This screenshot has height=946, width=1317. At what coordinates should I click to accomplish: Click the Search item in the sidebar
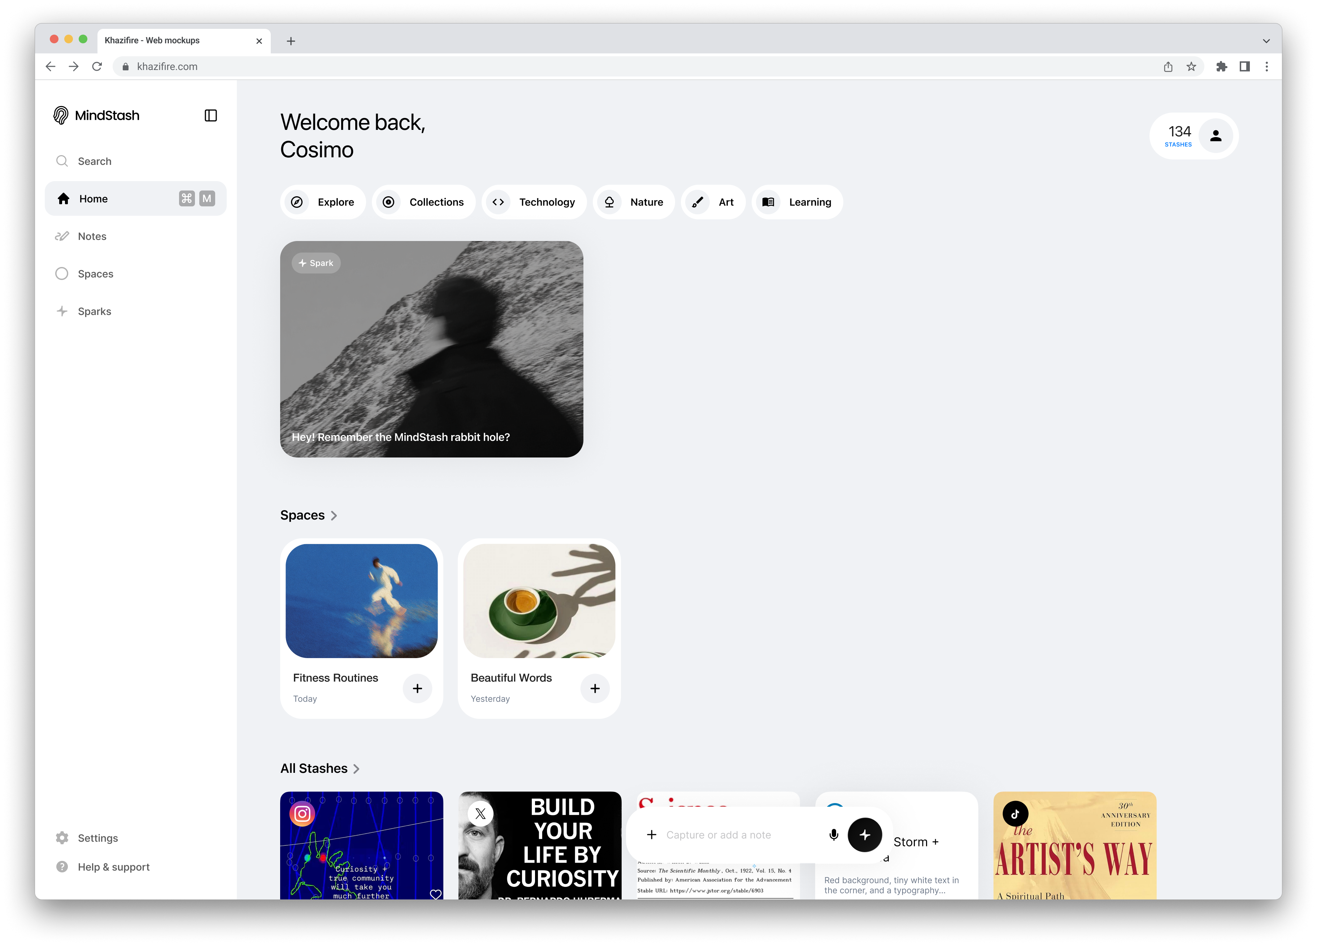(95, 161)
